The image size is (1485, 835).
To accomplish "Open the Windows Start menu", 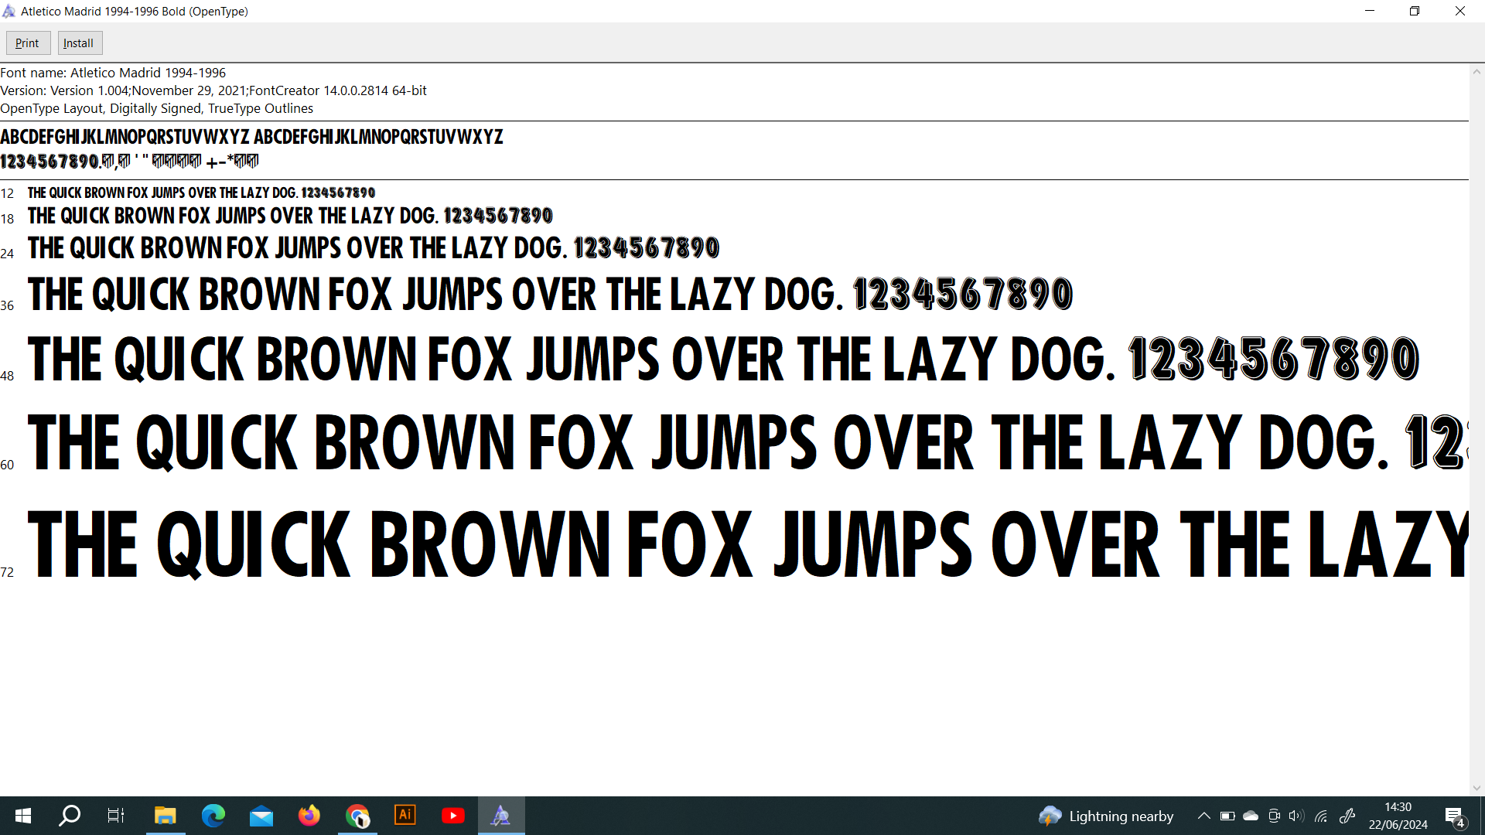I will point(23,816).
